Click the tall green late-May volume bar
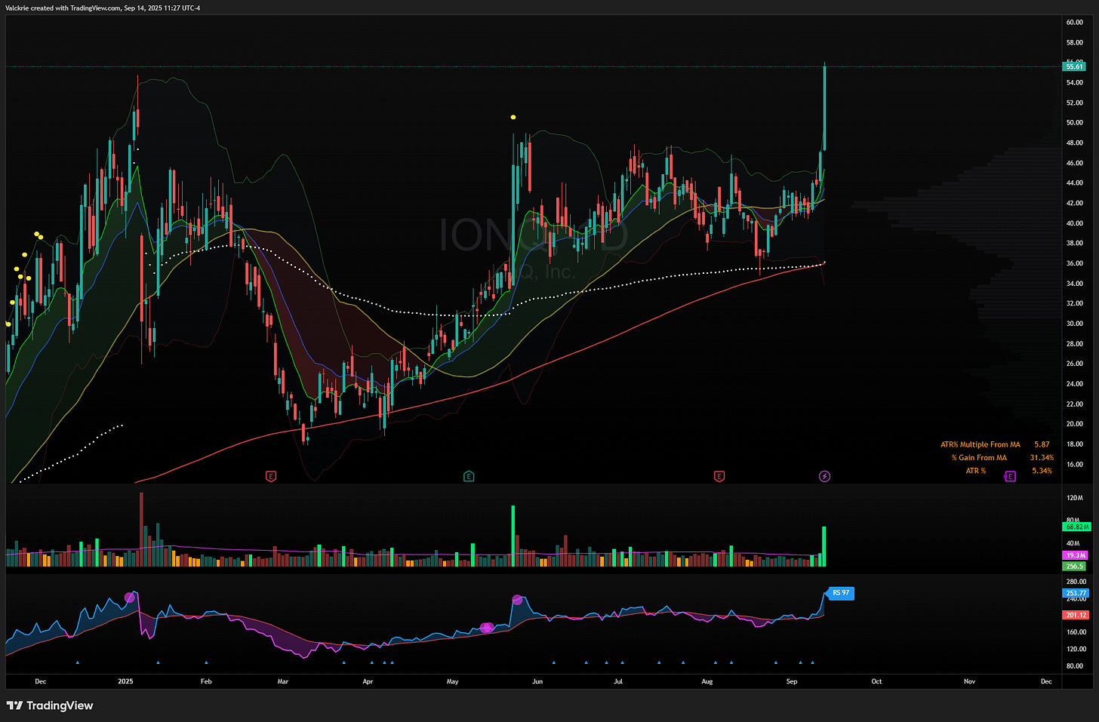This screenshot has width=1099, height=722. (513, 536)
